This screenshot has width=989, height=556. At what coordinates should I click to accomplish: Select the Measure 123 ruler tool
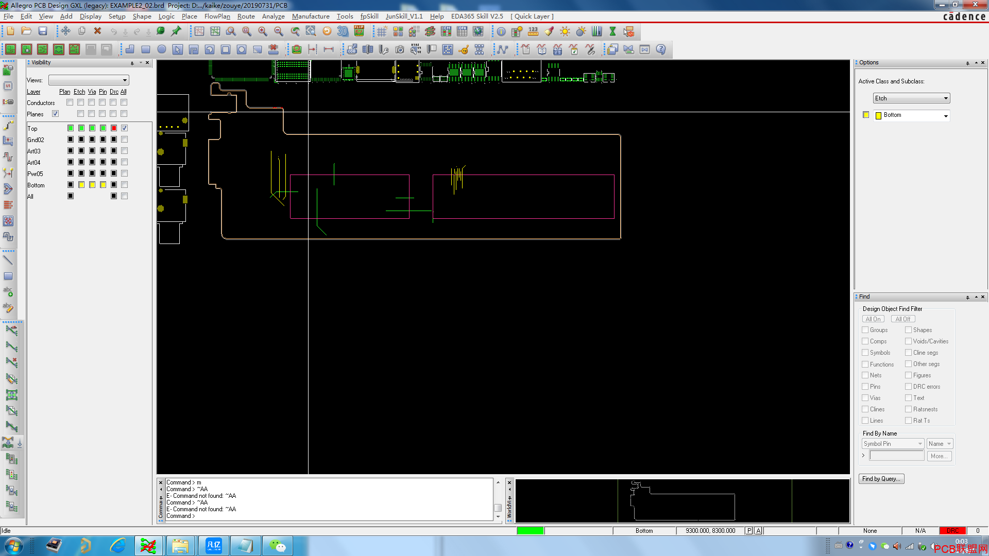[x=533, y=31]
